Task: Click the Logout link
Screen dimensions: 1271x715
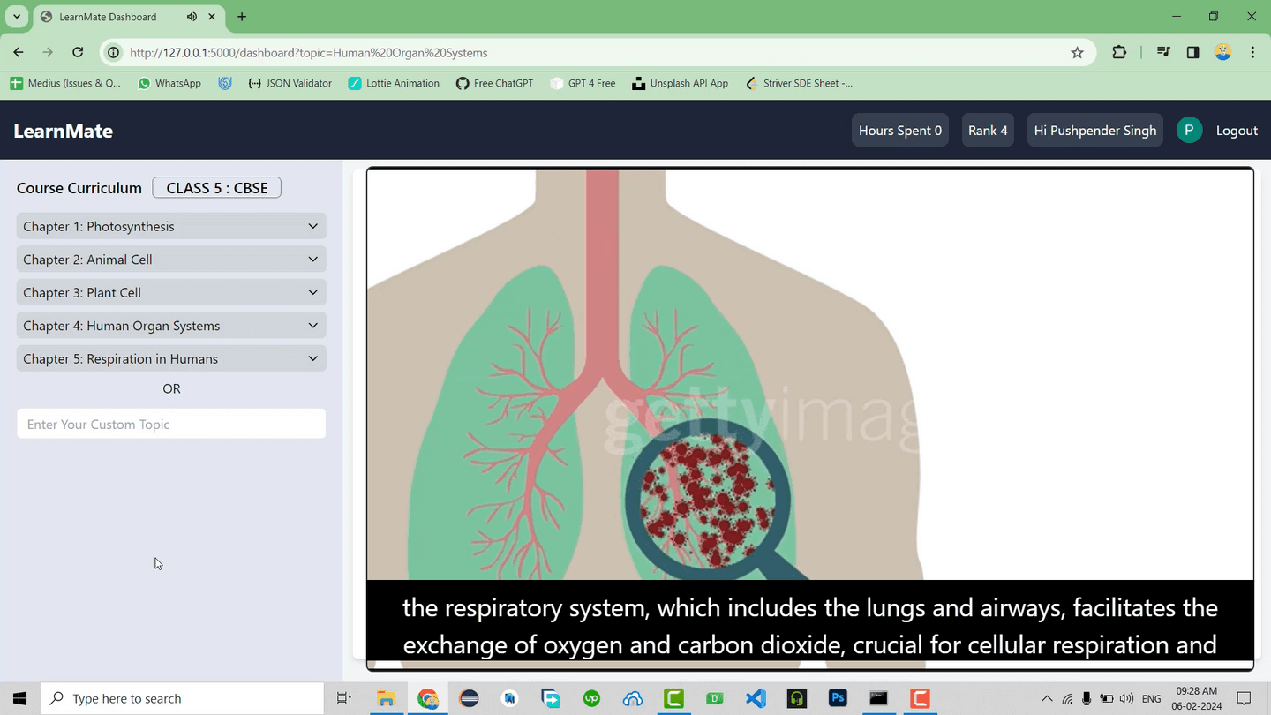Action: [x=1237, y=131]
